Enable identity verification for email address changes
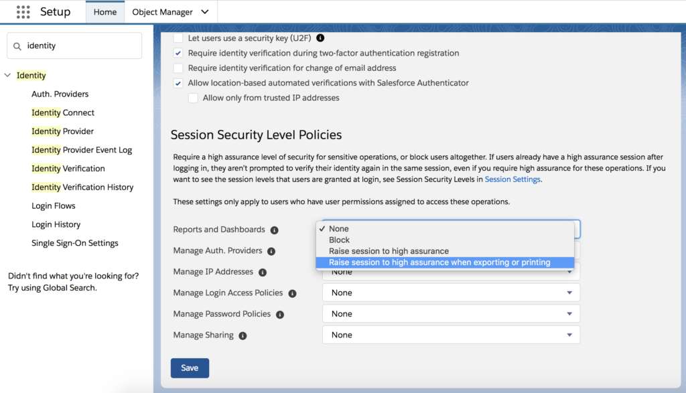Image resolution: width=686 pixels, height=393 pixels. [178, 68]
